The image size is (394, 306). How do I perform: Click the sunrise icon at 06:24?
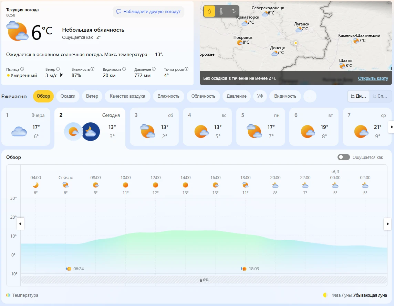click(68, 269)
